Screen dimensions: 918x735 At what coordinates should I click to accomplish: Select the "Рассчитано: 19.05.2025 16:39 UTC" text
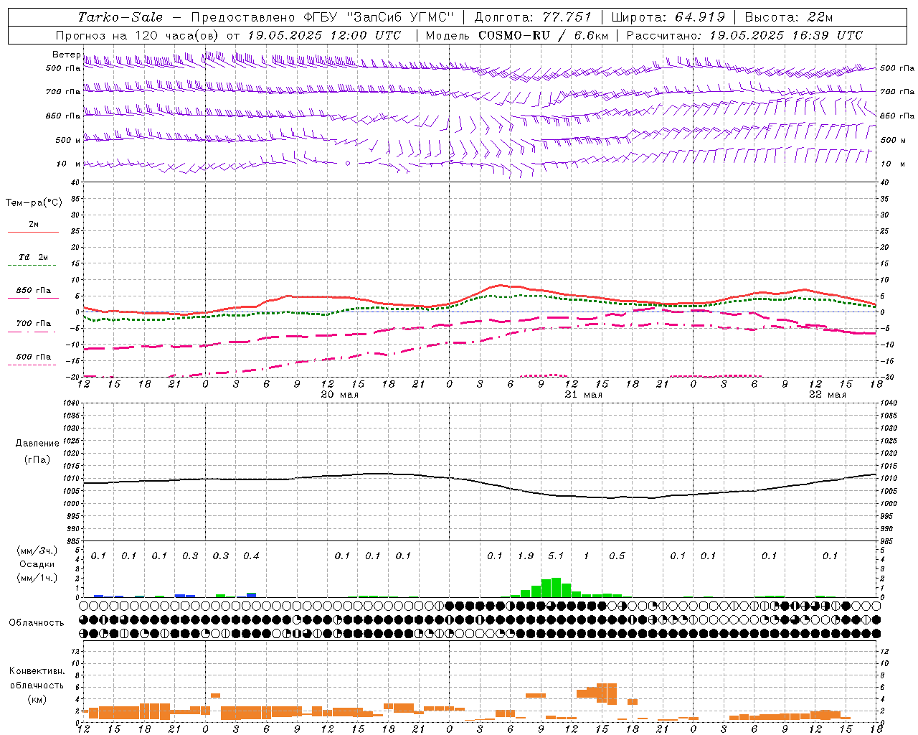pyautogui.click(x=744, y=35)
